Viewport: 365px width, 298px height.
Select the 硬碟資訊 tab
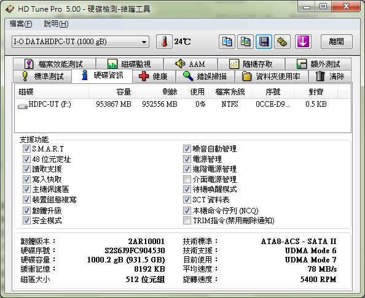click(x=102, y=75)
